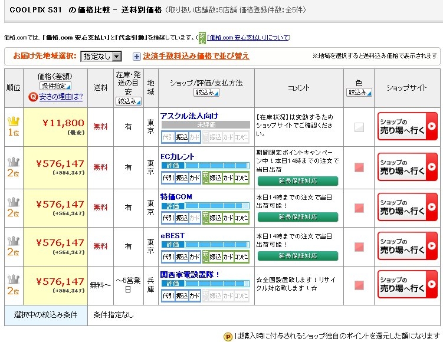Click the green 安心 icon in the 特価COM row
The image size is (443, 342).
[205, 218]
